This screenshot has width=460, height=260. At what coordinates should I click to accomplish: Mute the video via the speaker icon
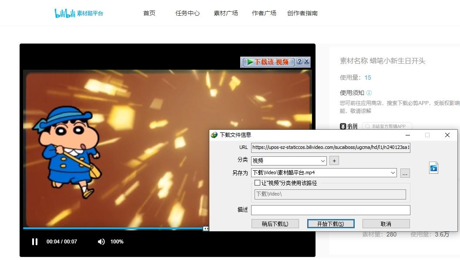(101, 242)
